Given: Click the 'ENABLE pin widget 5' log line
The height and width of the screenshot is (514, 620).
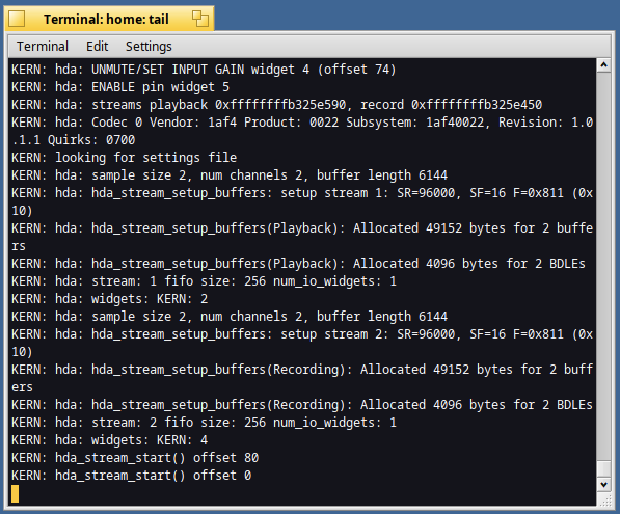Looking at the screenshot, I should click(120, 87).
